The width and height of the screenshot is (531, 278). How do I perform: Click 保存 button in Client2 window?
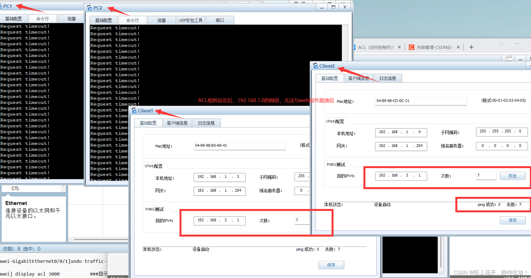click(x=513, y=220)
